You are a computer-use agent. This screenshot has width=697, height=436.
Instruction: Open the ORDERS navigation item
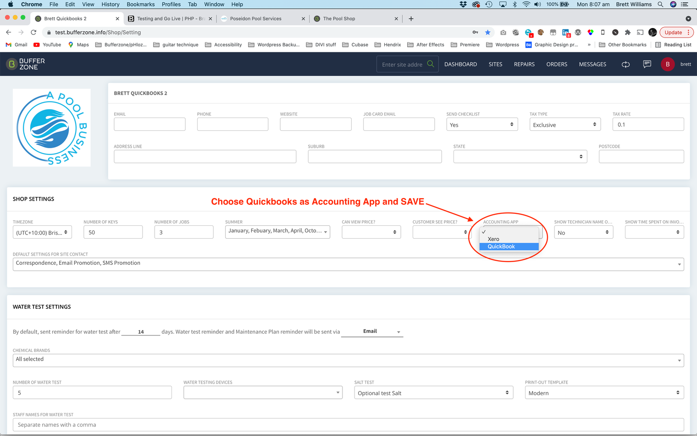point(557,64)
